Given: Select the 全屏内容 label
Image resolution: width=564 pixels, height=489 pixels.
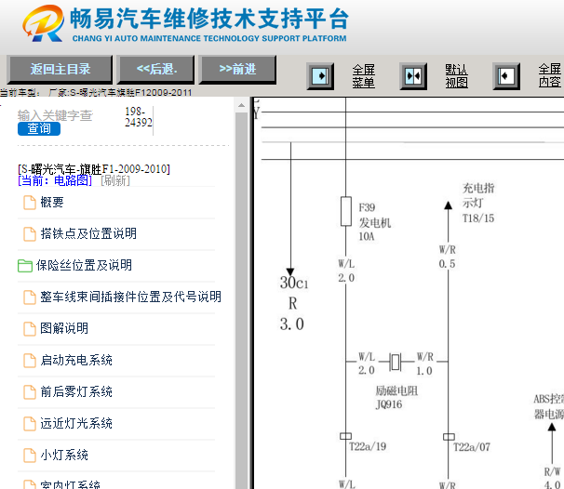Looking at the screenshot, I should click(550, 76).
